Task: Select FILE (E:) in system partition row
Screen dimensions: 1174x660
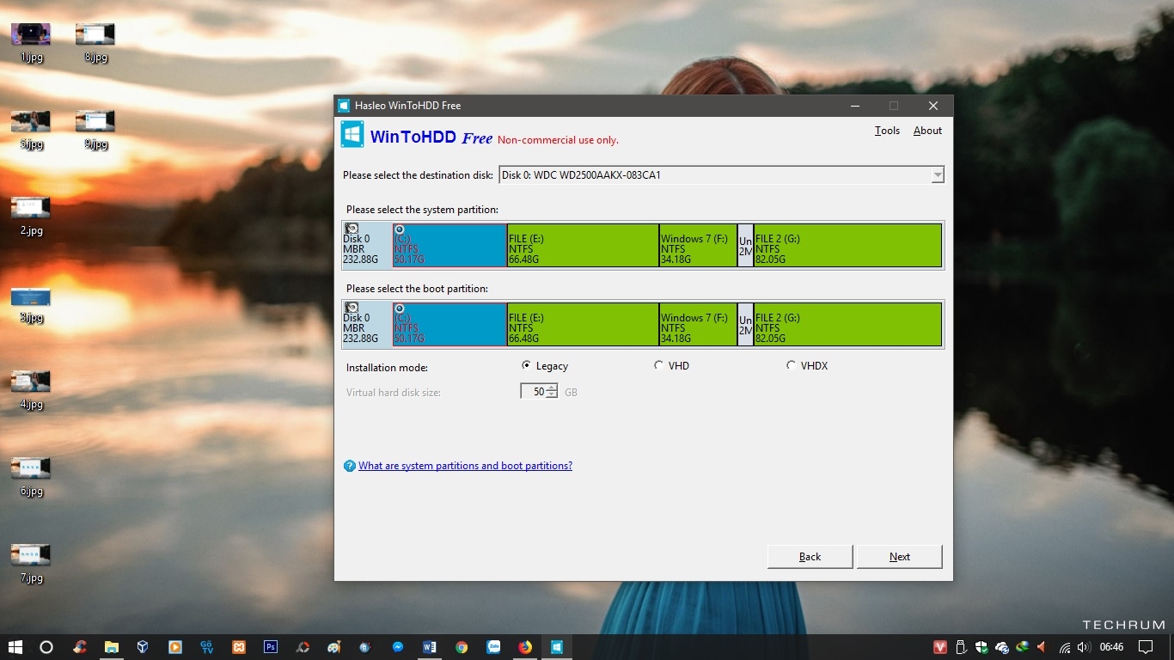Action: tap(583, 245)
